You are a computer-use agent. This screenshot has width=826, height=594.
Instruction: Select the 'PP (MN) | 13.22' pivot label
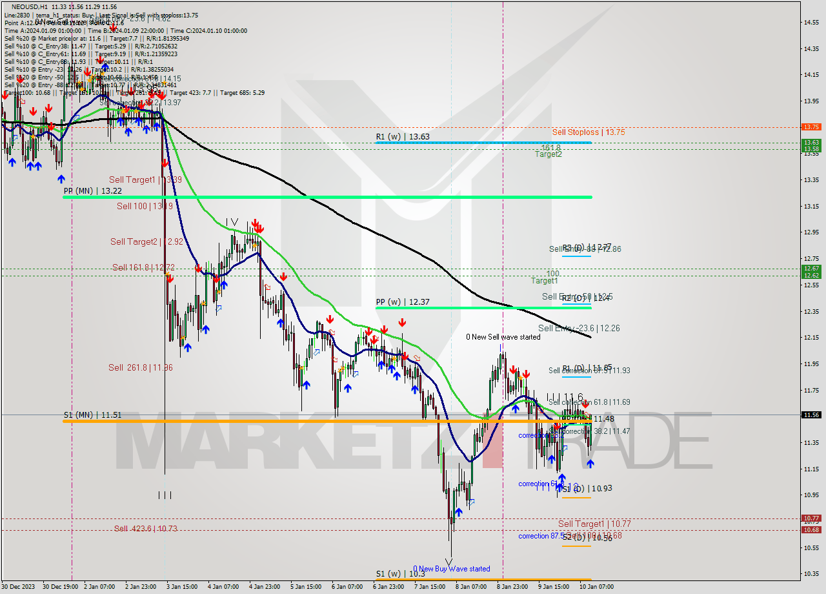pos(92,191)
